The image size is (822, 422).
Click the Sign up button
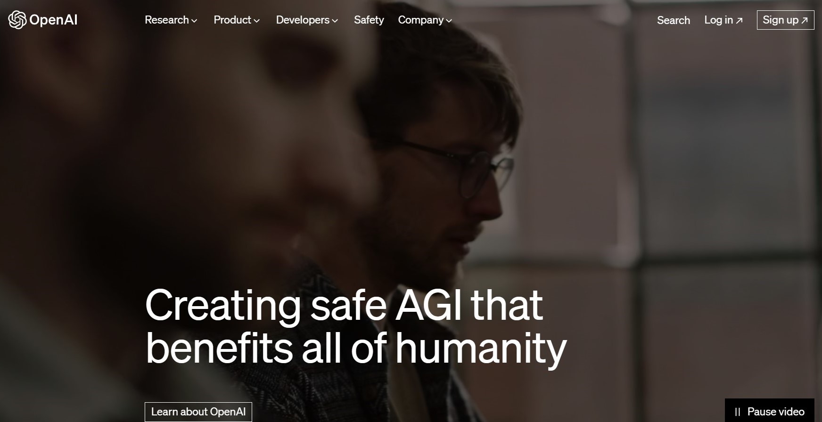click(x=785, y=20)
